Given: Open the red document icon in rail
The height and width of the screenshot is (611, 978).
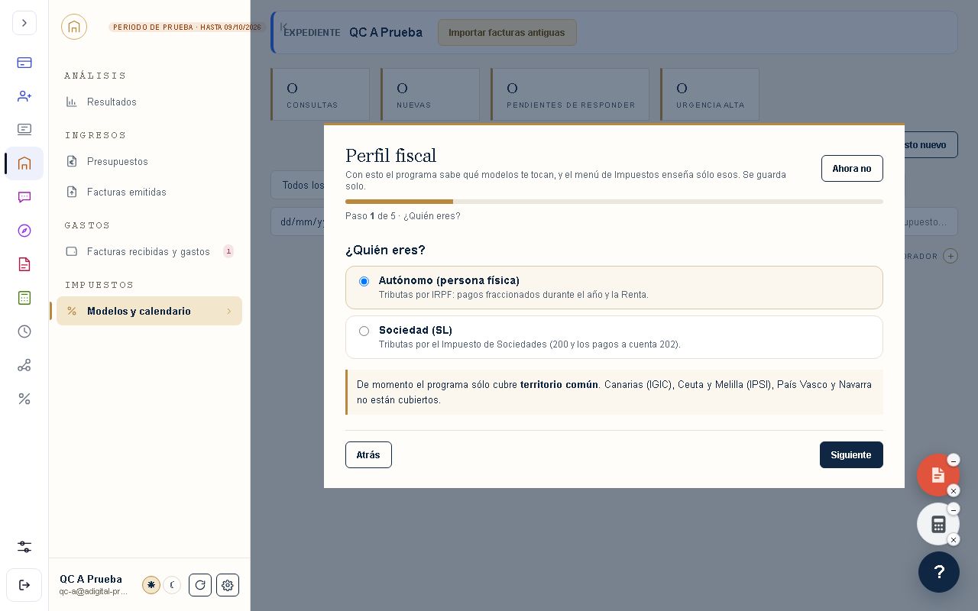Looking at the screenshot, I should pos(24,264).
